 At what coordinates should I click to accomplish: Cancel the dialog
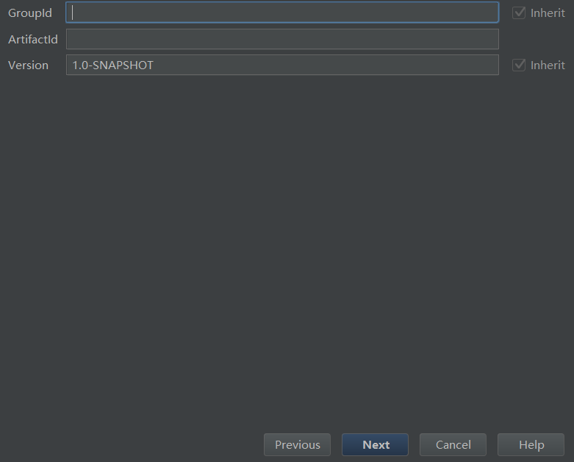453,444
